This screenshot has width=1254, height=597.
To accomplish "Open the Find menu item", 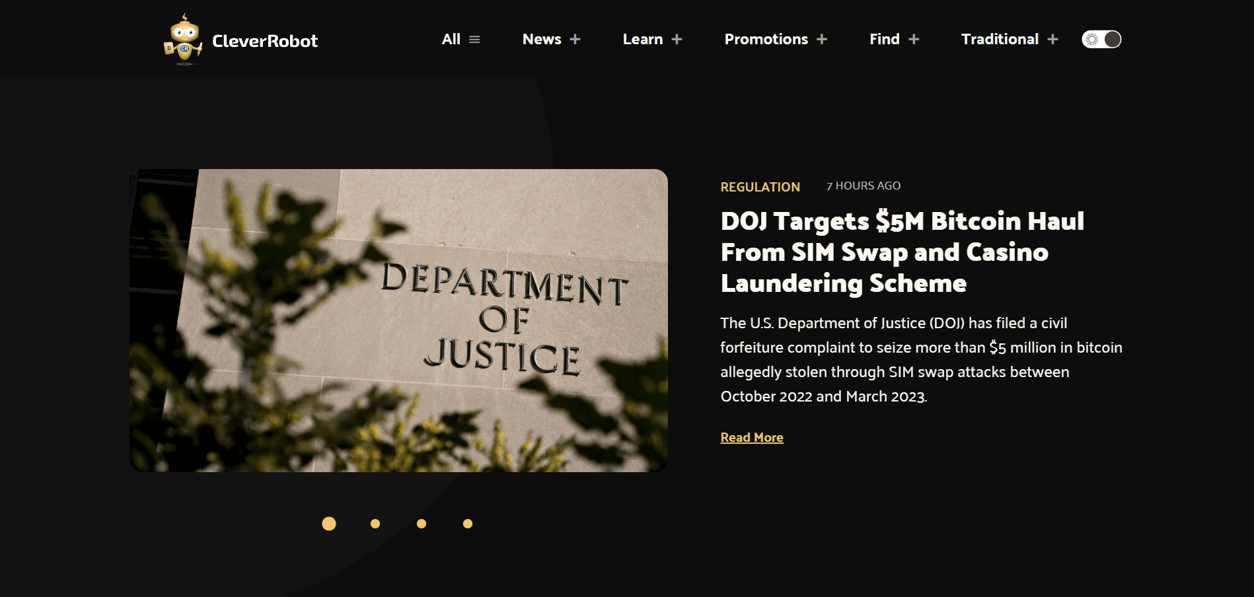I will tap(885, 39).
